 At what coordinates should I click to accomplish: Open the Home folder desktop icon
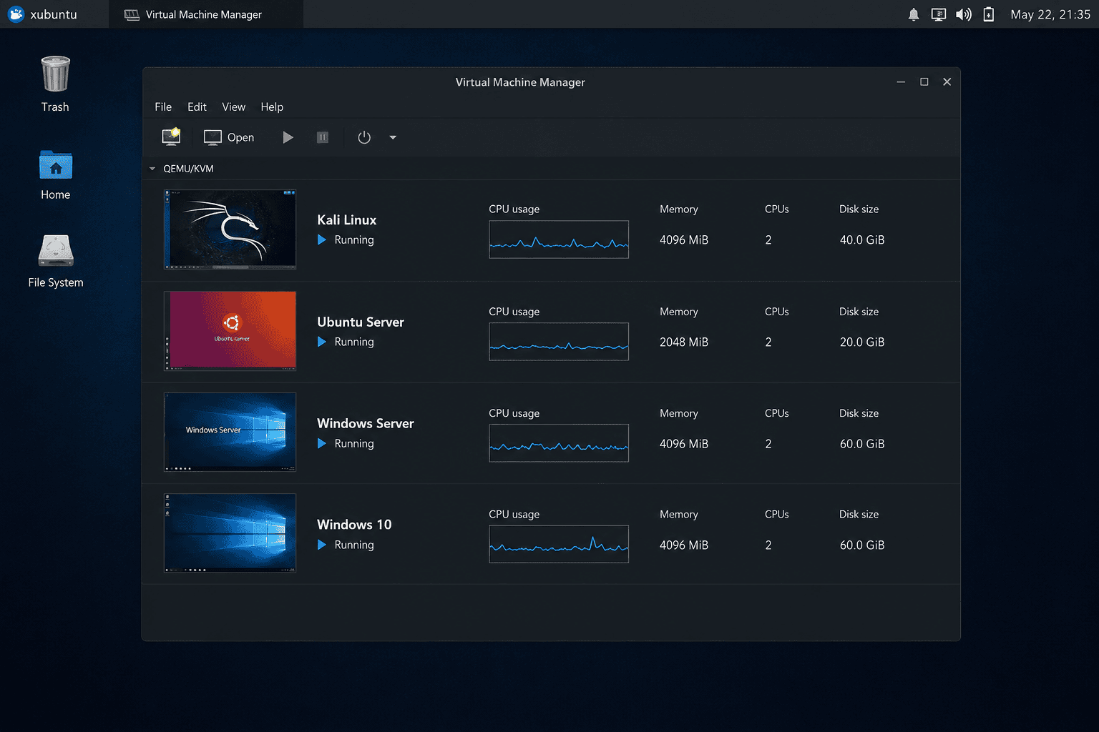(55, 175)
